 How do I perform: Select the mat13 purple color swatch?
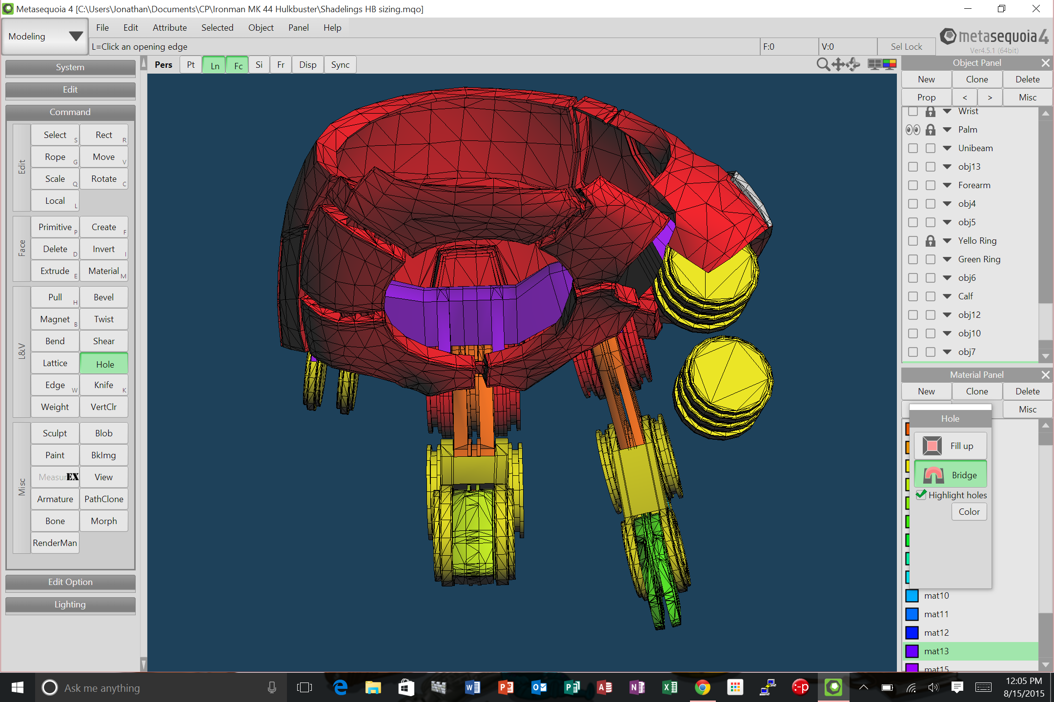[x=912, y=651]
